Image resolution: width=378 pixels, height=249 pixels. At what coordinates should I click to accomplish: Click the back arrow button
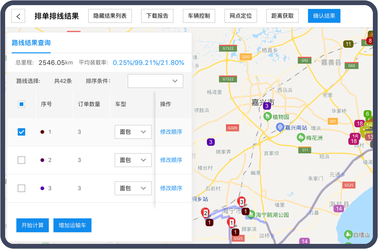18,16
